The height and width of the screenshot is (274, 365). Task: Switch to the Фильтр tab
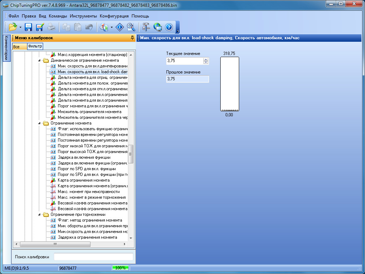[x=35, y=46]
